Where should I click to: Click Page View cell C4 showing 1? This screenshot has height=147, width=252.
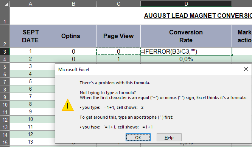point(118,59)
